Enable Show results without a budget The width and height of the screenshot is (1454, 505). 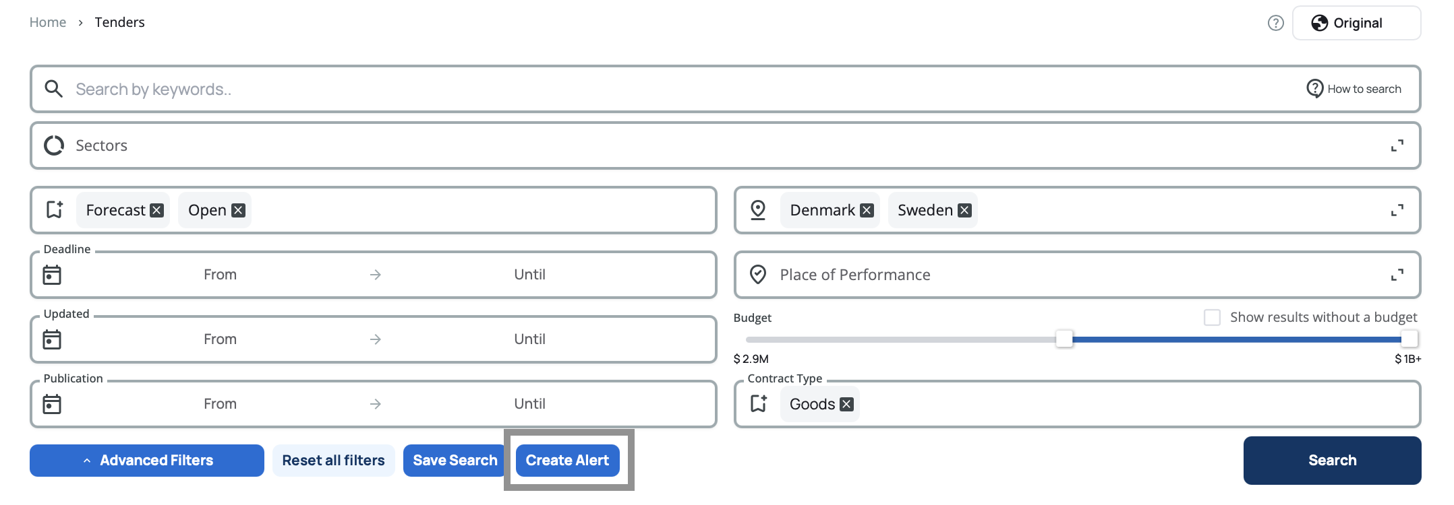[x=1212, y=317]
